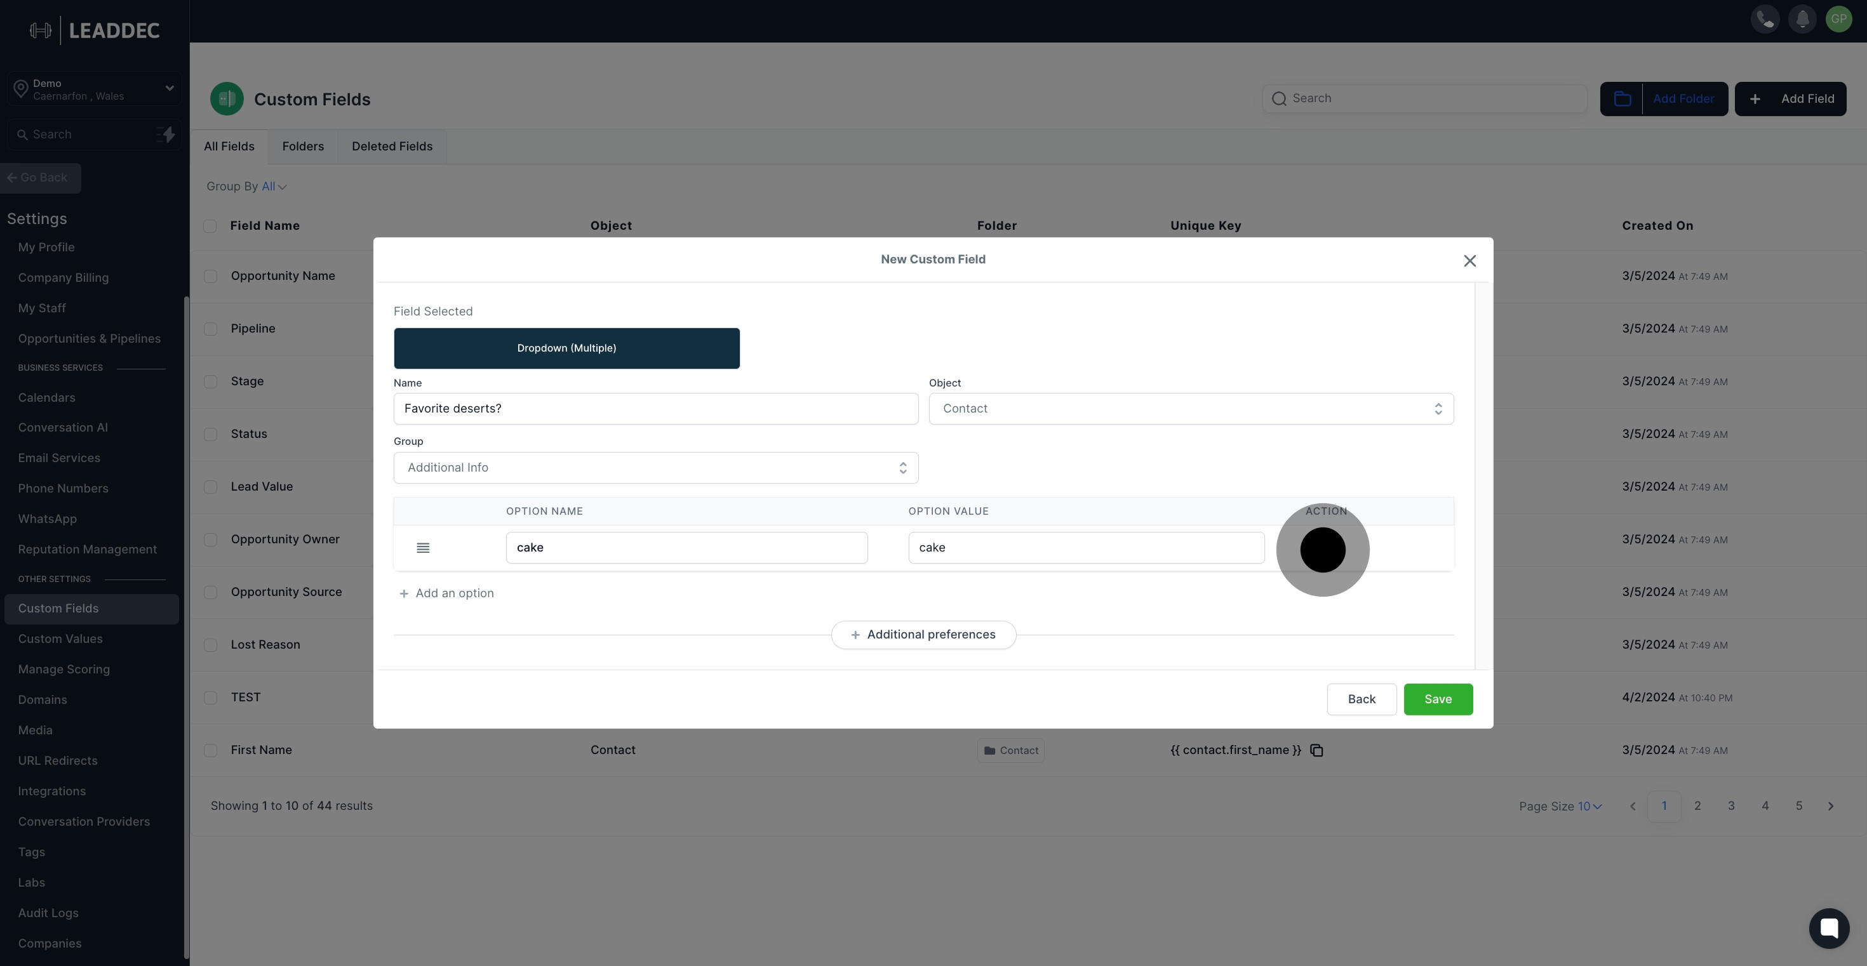Click the location pin icon for Demo
Image resolution: width=1867 pixels, height=966 pixels.
coord(20,89)
